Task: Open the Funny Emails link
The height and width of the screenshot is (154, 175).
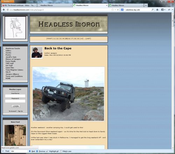Action: point(10,61)
